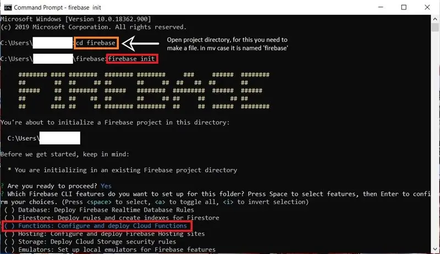The width and height of the screenshot is (440, 254).
Task: Click the vertical scrollbar thumb
Action: tap(435, 27)
